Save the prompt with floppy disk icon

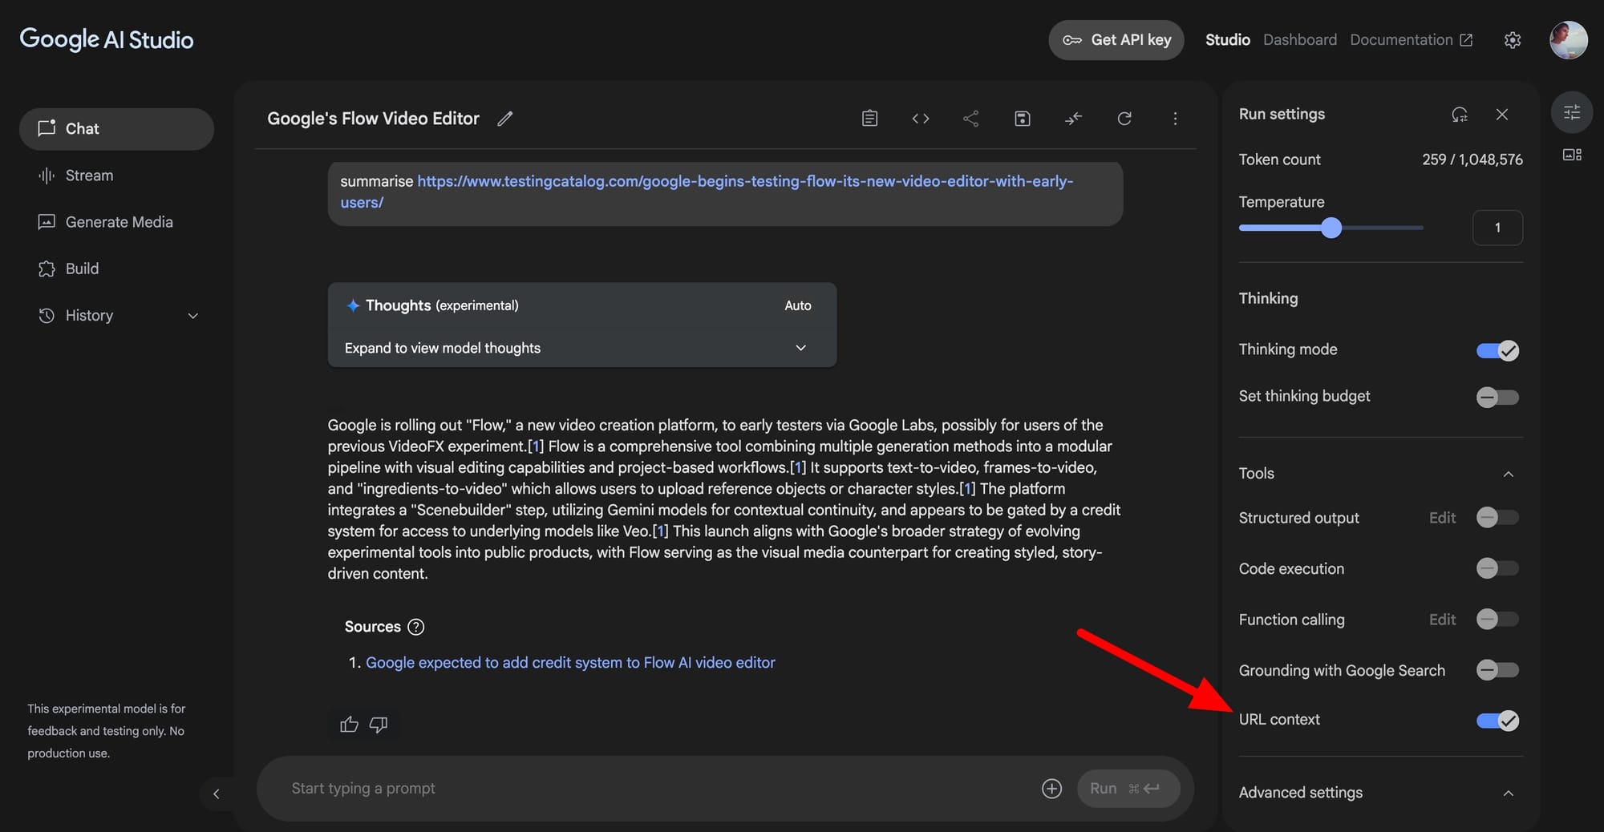[x=1023, y=119]
